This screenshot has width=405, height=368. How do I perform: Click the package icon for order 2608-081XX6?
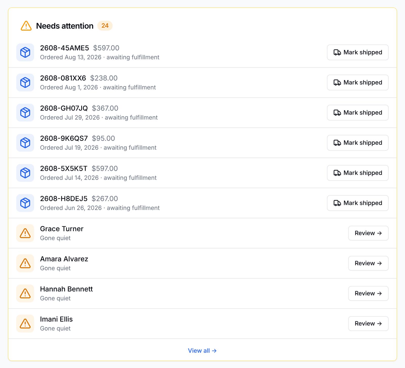pyautogui.click(x=25, y=83)
